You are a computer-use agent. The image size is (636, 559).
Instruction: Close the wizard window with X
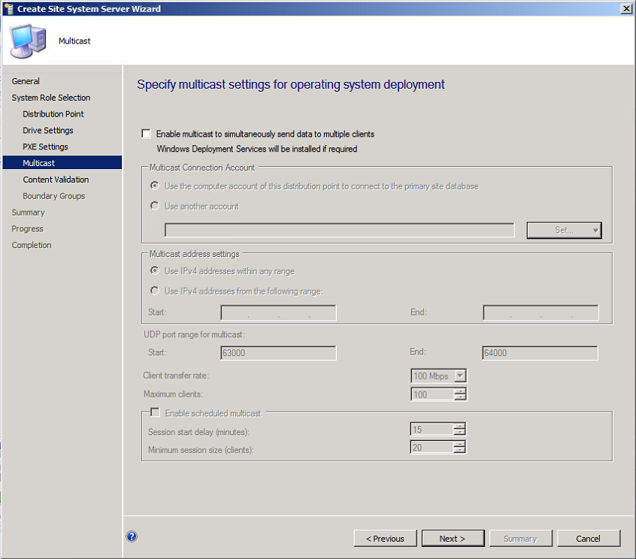point(626,8)
